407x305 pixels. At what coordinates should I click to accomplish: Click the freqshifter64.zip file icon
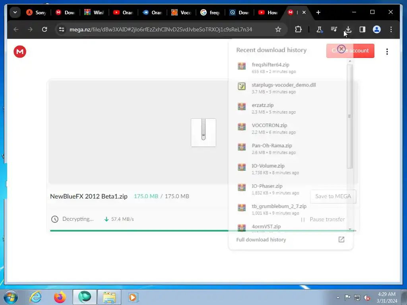[x=242, y=66]
